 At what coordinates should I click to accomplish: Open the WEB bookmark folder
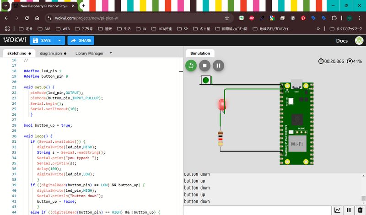63,28
